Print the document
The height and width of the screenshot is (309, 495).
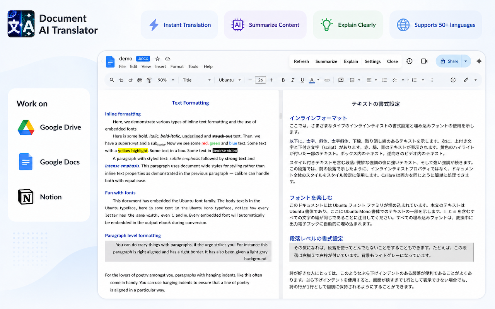pos(140,80)
